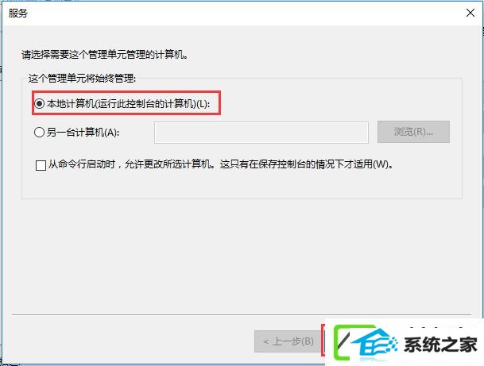Click the 另一台计算机(A): label text
Image resolution: width=484 pixels, height=366 pixels.
click(83, 133)
